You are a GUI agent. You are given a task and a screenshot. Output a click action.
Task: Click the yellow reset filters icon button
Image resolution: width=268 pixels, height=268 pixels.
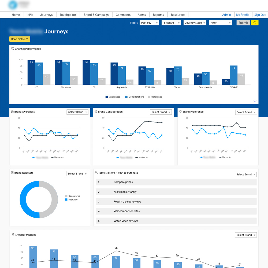(x=255, y=23)
